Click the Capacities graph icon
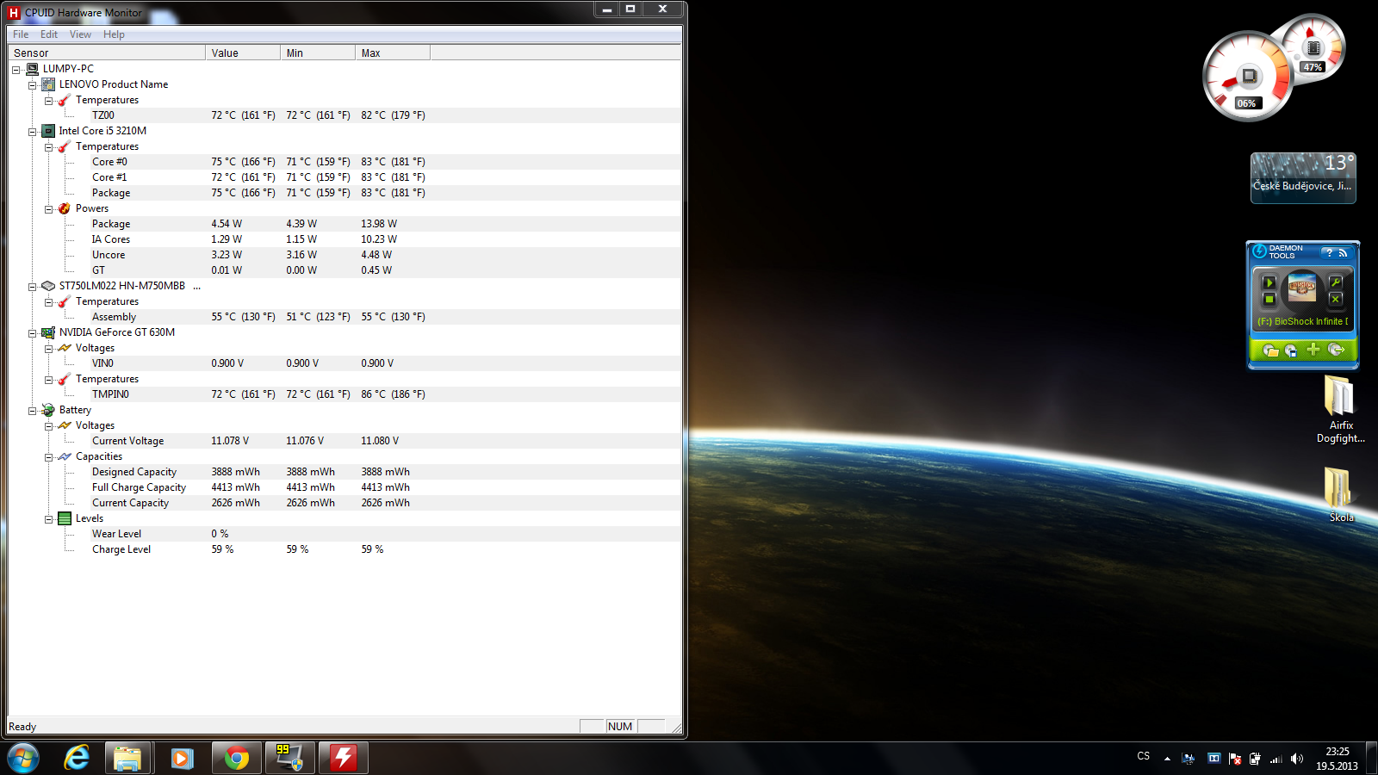The height and width of the screenshot is (775, 1378). pos(65,456)
